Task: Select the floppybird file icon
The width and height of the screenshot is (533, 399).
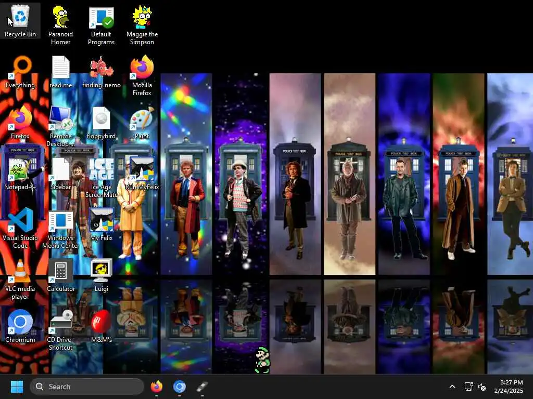Action: pyautogui.click(x=101, y=123)
